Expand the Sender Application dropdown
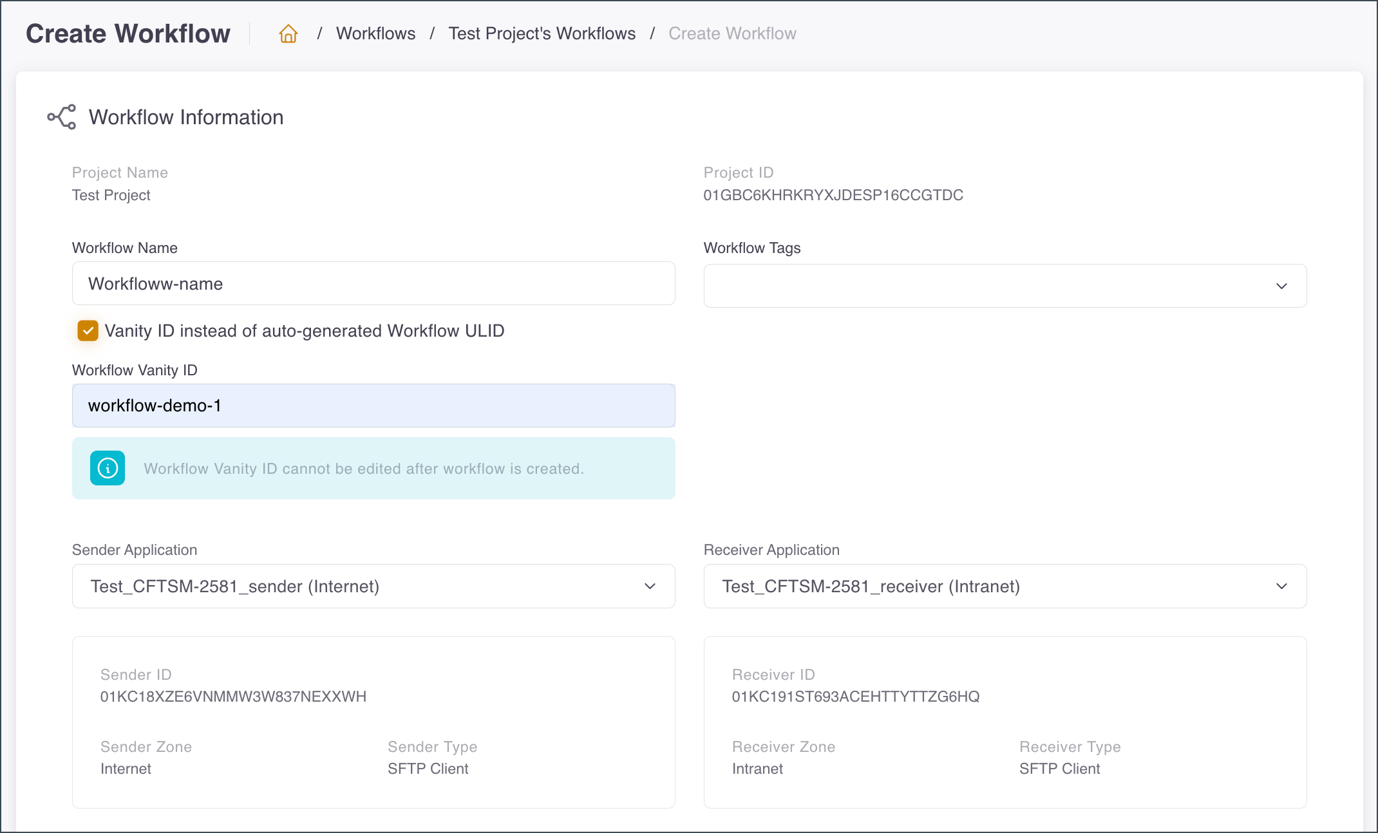1378x833 pixels. pyautogui.click(x=373, y=586)
